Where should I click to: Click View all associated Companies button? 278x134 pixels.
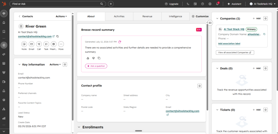tap(235, 52)
